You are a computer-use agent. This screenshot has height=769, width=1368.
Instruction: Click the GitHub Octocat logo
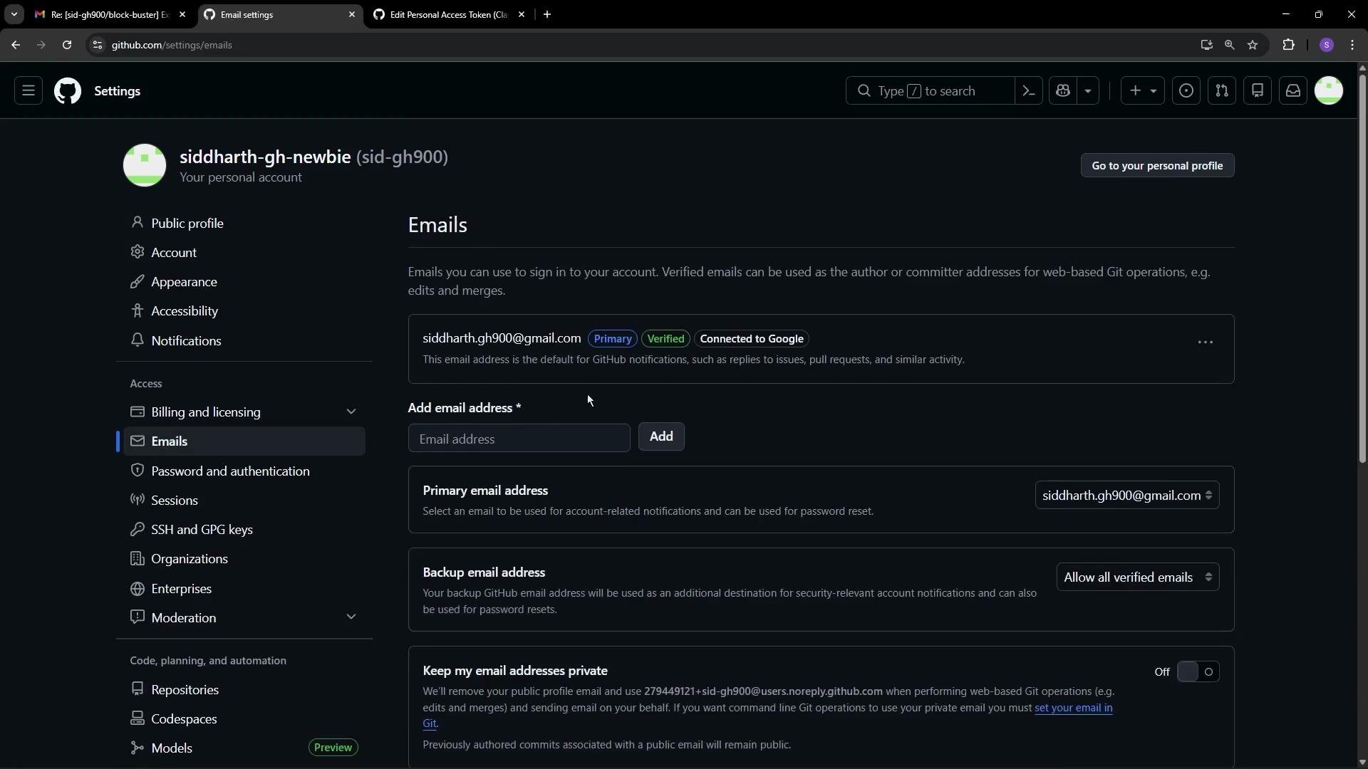68,91
